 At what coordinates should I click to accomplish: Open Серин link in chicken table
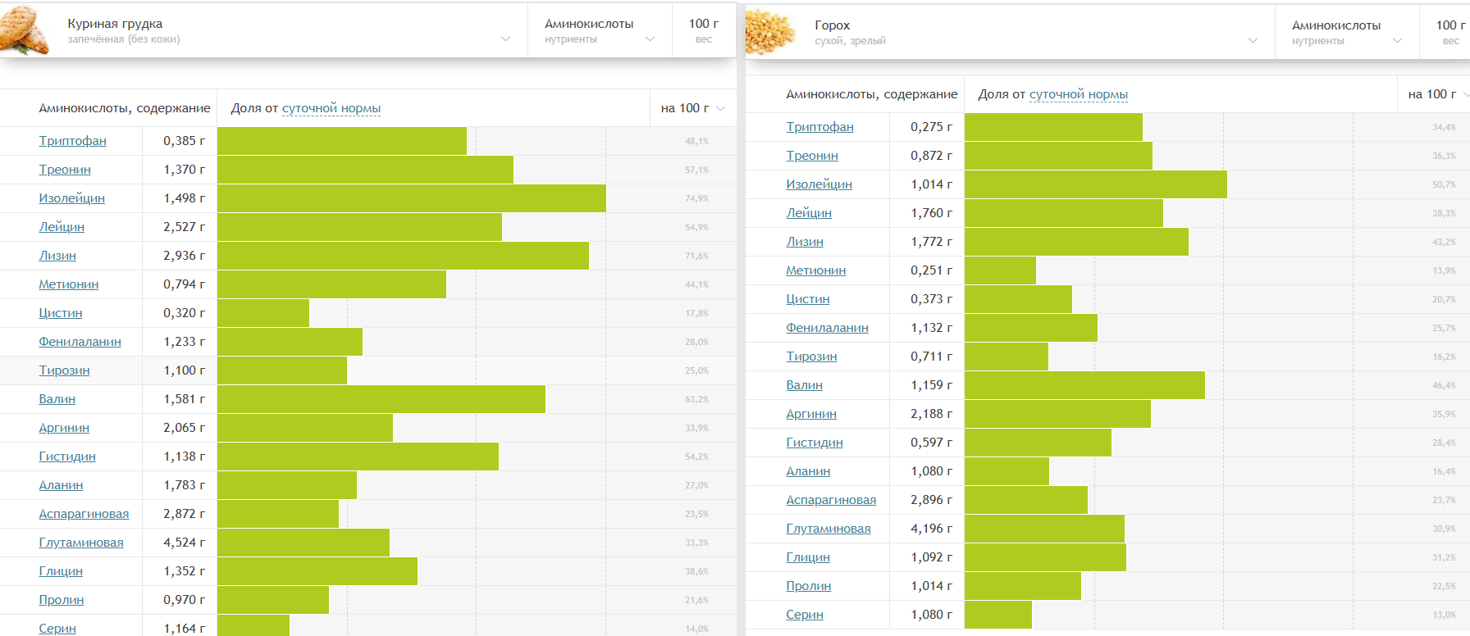coord(57,628)
